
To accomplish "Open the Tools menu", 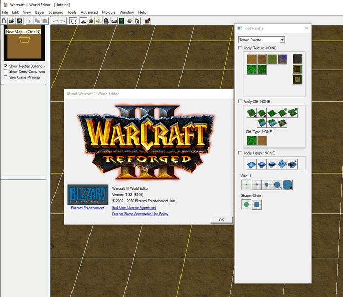I will click(x=72, y=12).
